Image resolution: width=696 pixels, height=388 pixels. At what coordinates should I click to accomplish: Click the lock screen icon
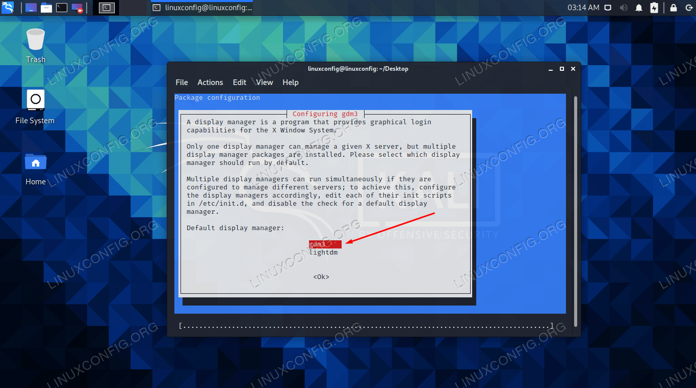674,8
